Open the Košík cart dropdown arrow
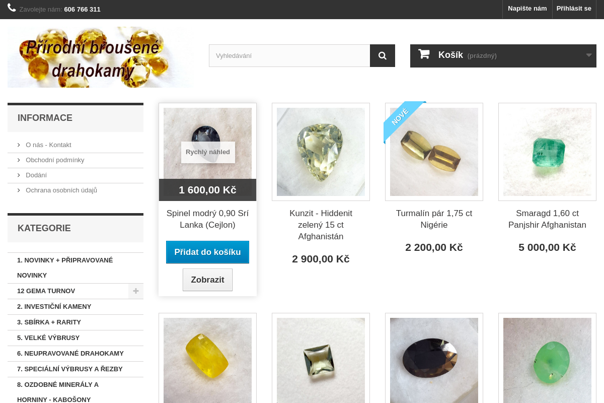Screen dimensions: 604x403 point(589,55)
